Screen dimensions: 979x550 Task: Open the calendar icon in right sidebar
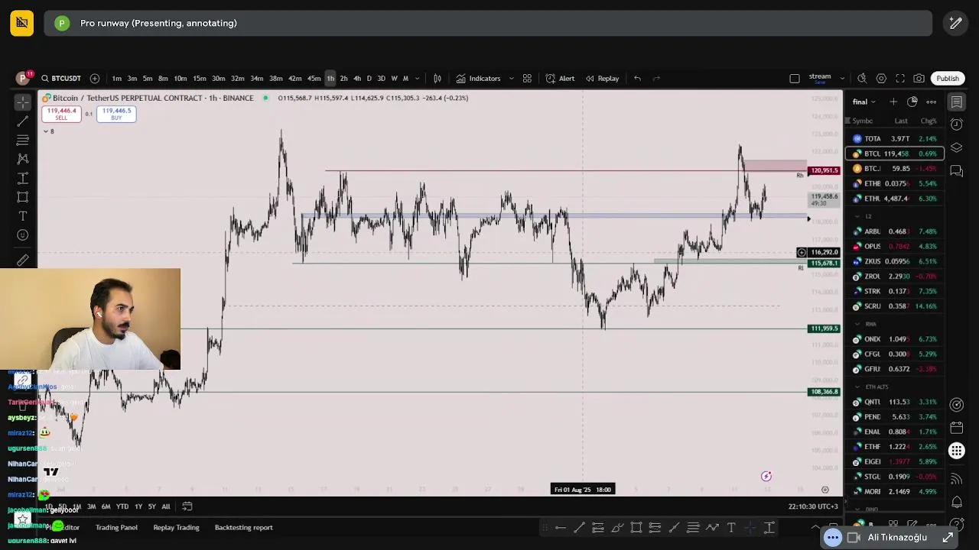(x=957, y=428)
